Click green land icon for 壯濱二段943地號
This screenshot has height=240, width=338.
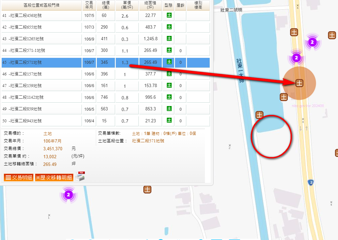(169, 120)
